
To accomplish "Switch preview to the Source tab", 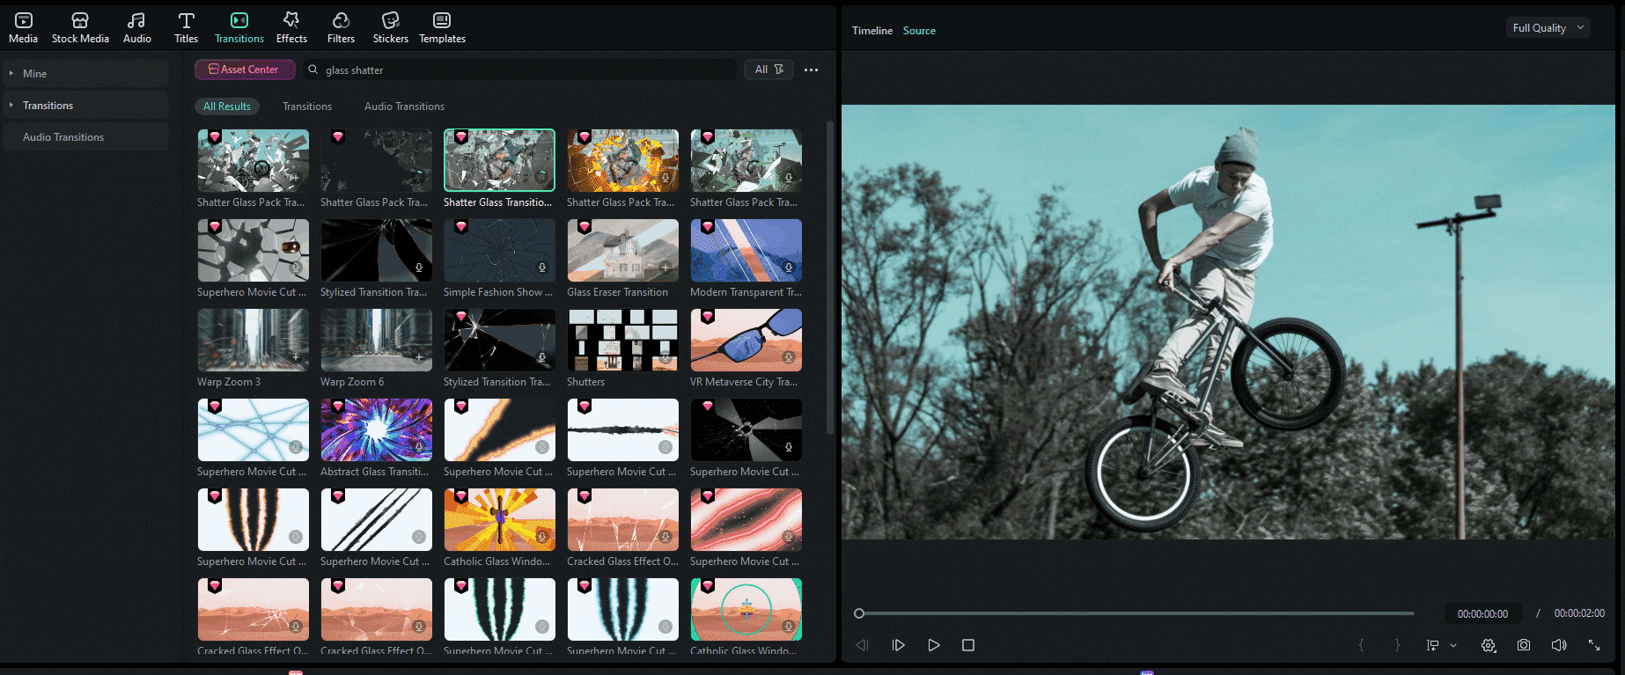I will [919, 31].
